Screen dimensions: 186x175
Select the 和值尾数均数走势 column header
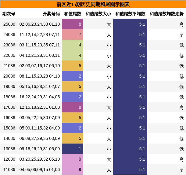166,14
